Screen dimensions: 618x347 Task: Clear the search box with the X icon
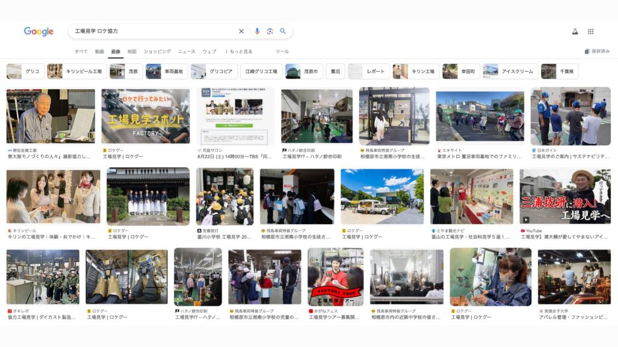pos(241,31)
